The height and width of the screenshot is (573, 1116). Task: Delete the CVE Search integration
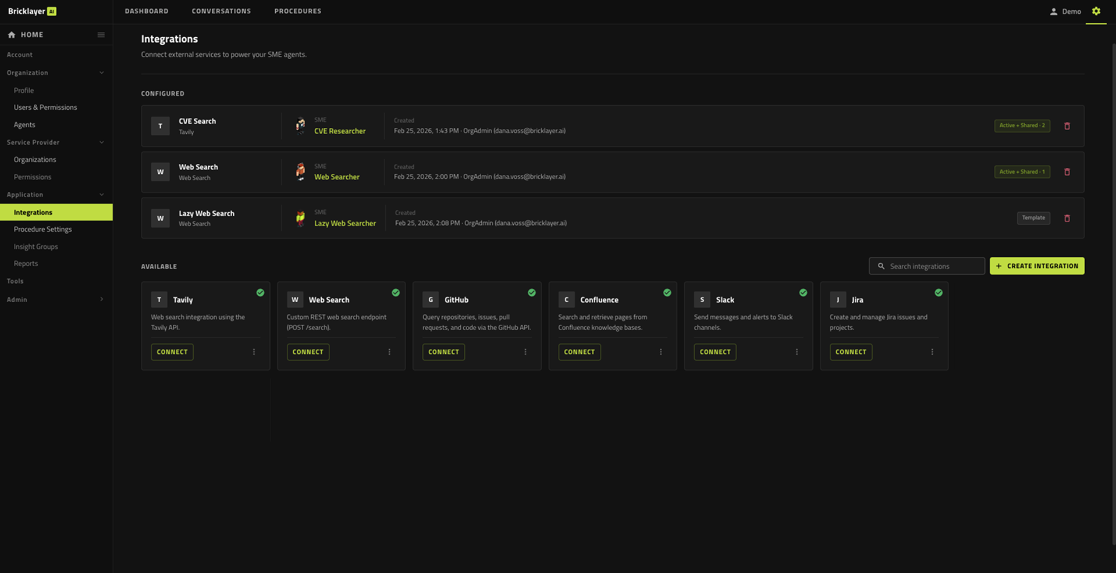[1067, 126]
